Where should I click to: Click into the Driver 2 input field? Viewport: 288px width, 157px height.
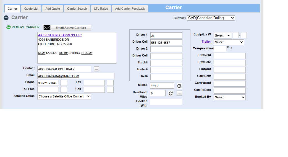(166, 49)
